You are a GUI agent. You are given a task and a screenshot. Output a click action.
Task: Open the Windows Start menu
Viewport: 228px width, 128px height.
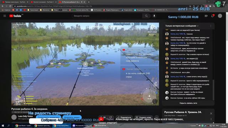click(2, 126)
